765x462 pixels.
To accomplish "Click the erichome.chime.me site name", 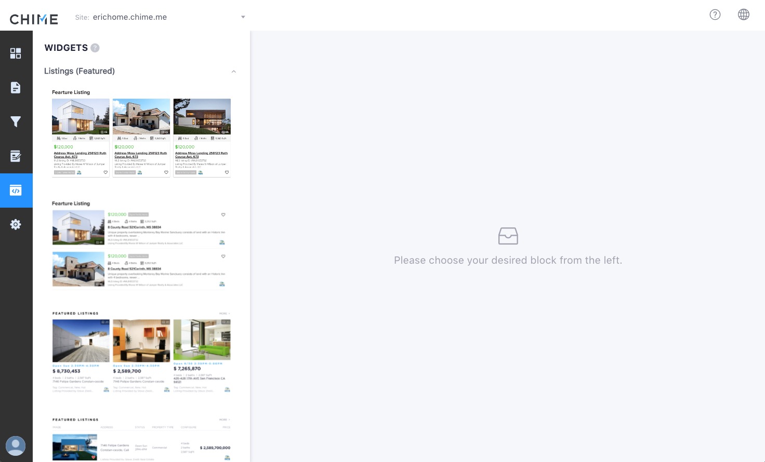I will pos(130,17).
